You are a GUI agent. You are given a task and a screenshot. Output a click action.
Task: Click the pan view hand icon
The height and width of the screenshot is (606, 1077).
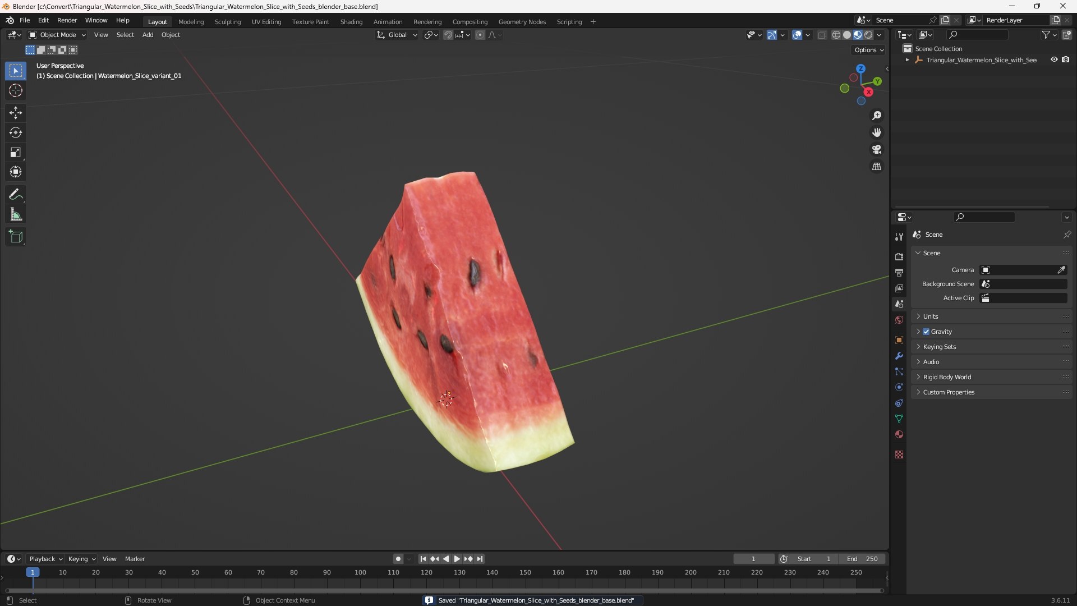pos(877,132)
